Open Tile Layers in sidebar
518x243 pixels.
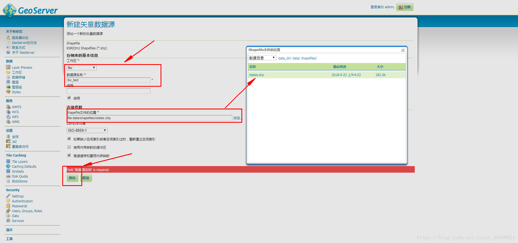pos(20,162)
